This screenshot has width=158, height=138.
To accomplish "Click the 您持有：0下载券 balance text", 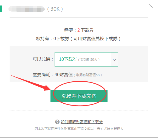I will click(x=52, y=38).
